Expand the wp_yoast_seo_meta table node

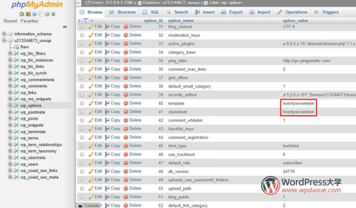pyautogui.click(x=10, y=177)
